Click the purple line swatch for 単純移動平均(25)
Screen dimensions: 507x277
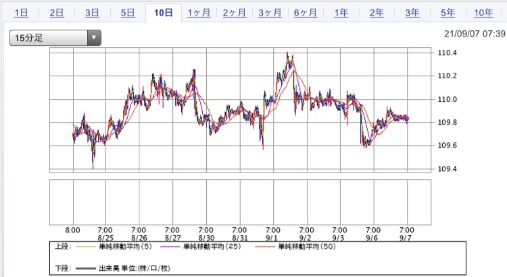pos(170,247)
